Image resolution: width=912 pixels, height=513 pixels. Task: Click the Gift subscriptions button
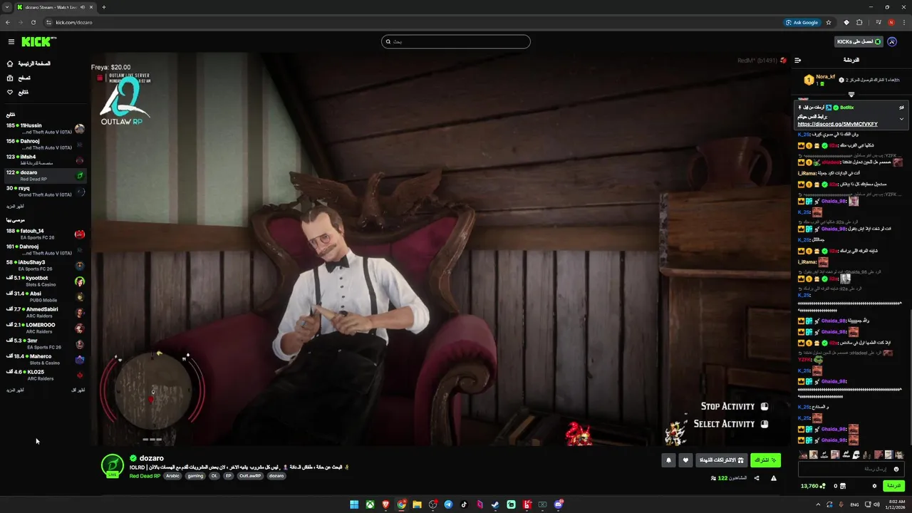click(x=721, y=460)
